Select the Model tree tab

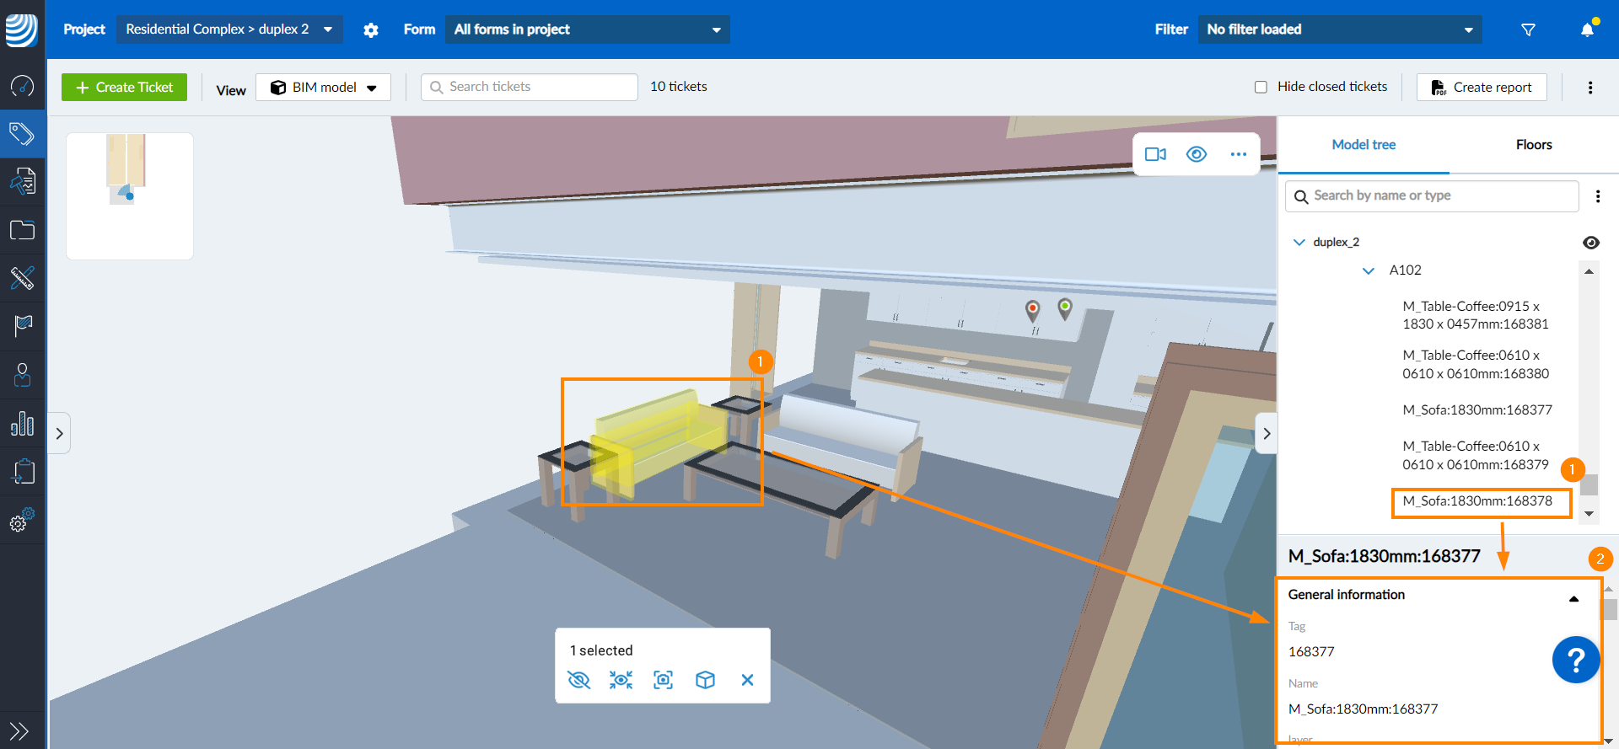tap(1364, 145)
